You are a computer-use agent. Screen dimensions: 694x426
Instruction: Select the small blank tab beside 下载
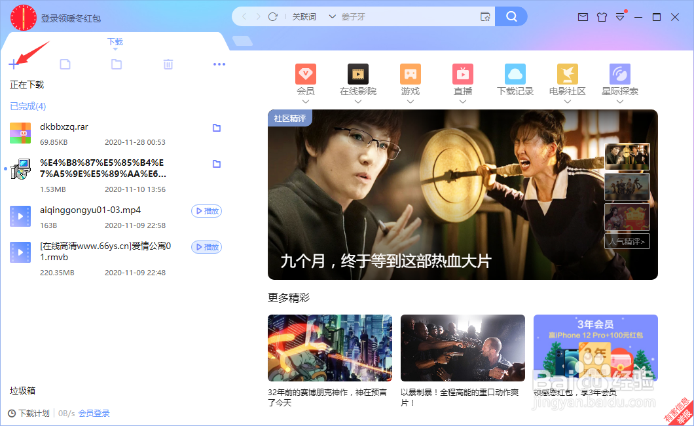point(242,41)
